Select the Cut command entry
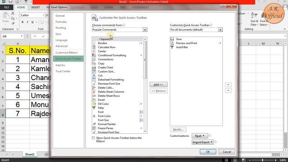Image resolution: width=288 pixels, height=162 pixels. pos(117,76)
